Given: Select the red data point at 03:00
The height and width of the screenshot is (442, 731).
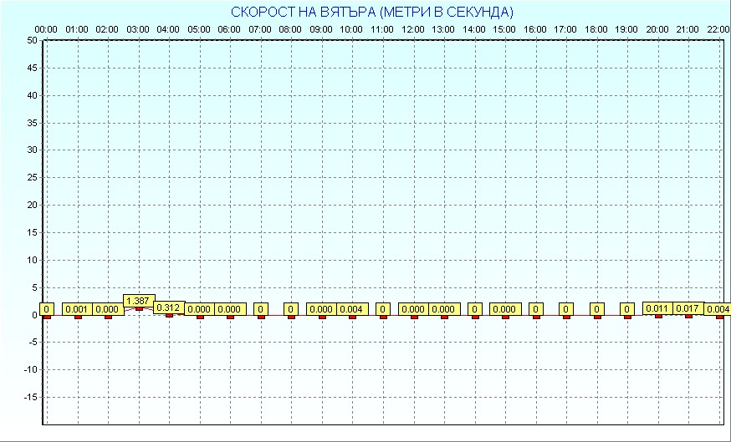Looking at the screenshot, I should pyautogui.click(x=139, y=308).
